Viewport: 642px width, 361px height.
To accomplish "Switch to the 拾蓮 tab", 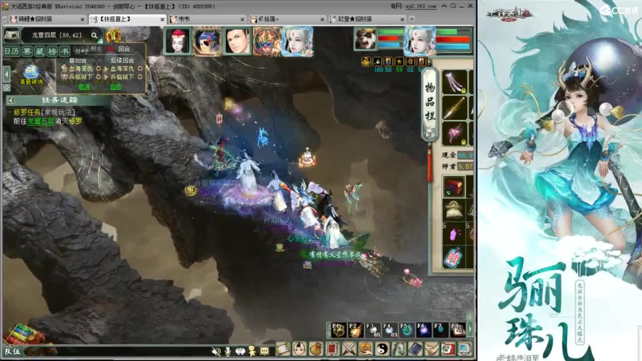I will (x=287, y=19).
